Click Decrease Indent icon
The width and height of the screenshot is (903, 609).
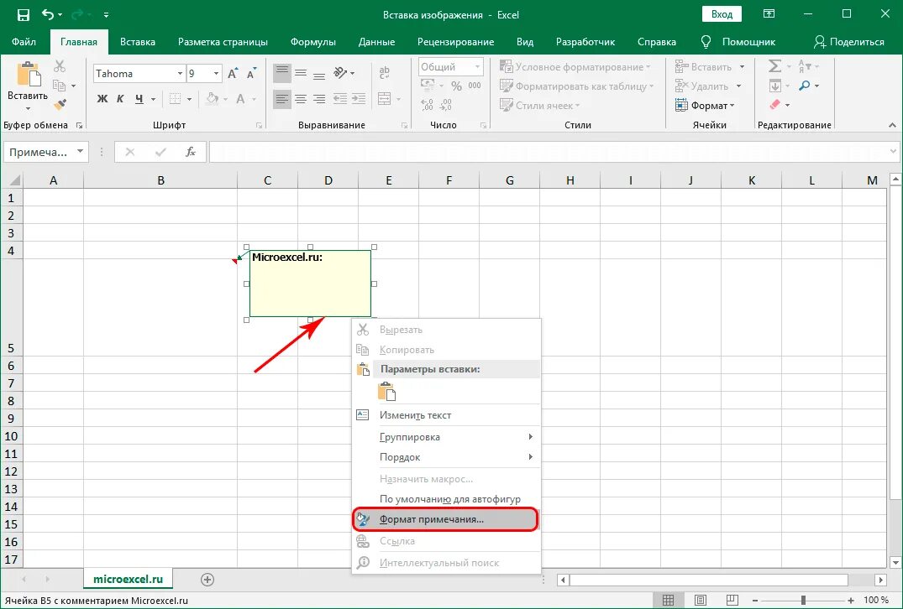[339, 99]
